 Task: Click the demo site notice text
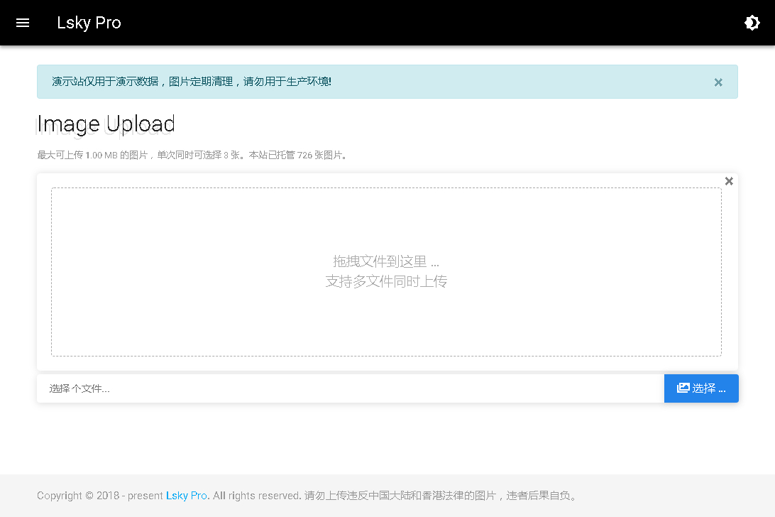click(x=192, y=82)
